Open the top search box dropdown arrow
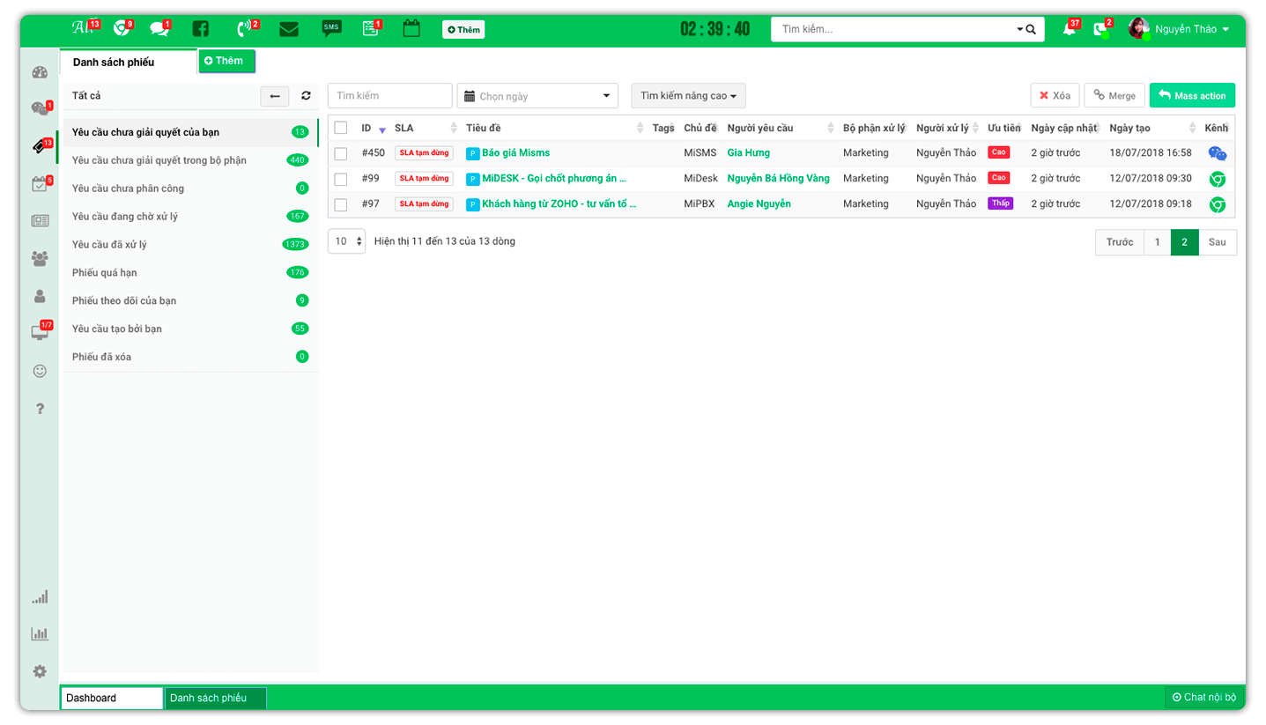1266x725 pixels. coord(1020,29)
